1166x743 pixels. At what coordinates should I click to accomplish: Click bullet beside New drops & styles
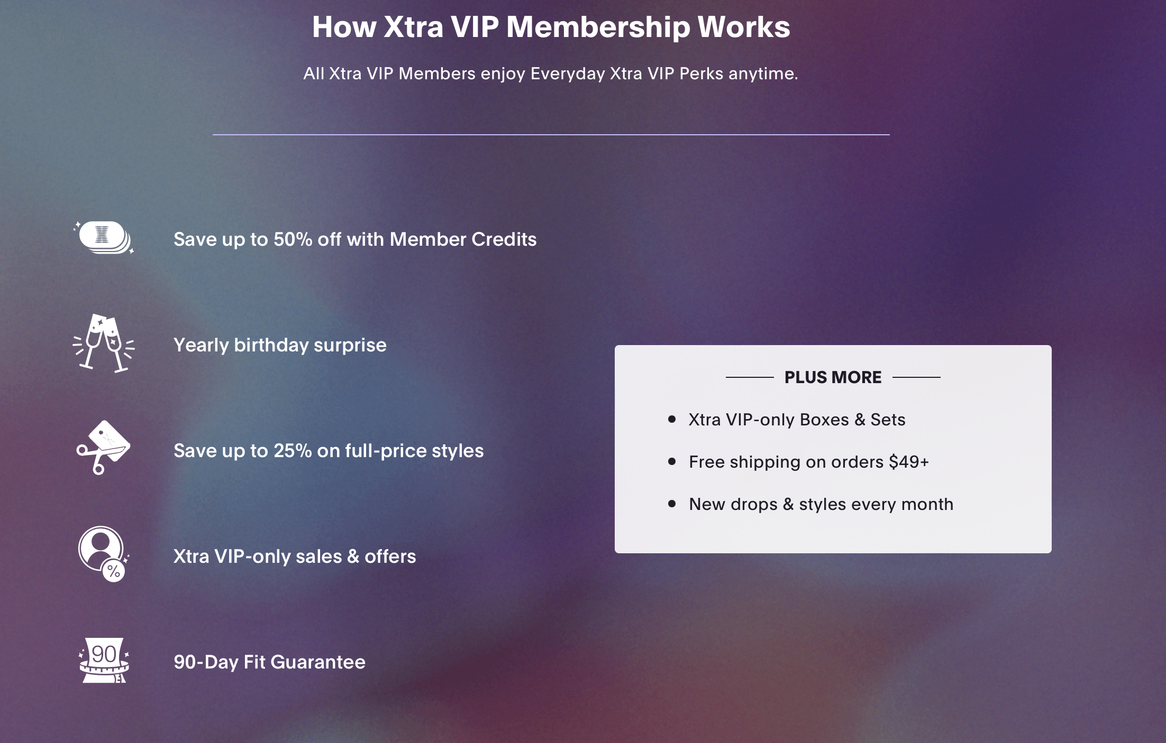[x=672, y=504]
